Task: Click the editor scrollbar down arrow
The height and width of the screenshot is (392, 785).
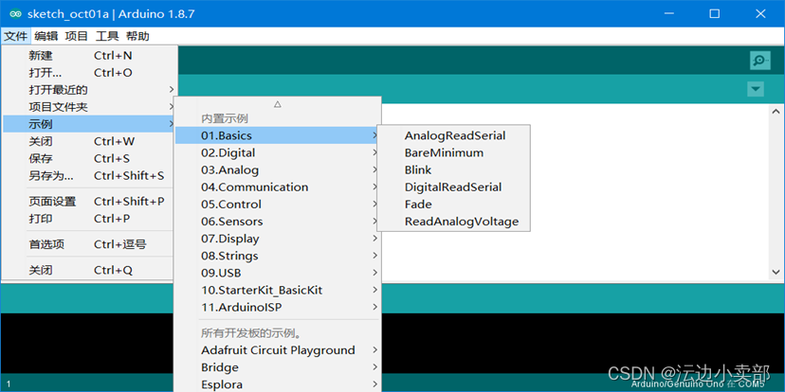Action: (776, 272)
